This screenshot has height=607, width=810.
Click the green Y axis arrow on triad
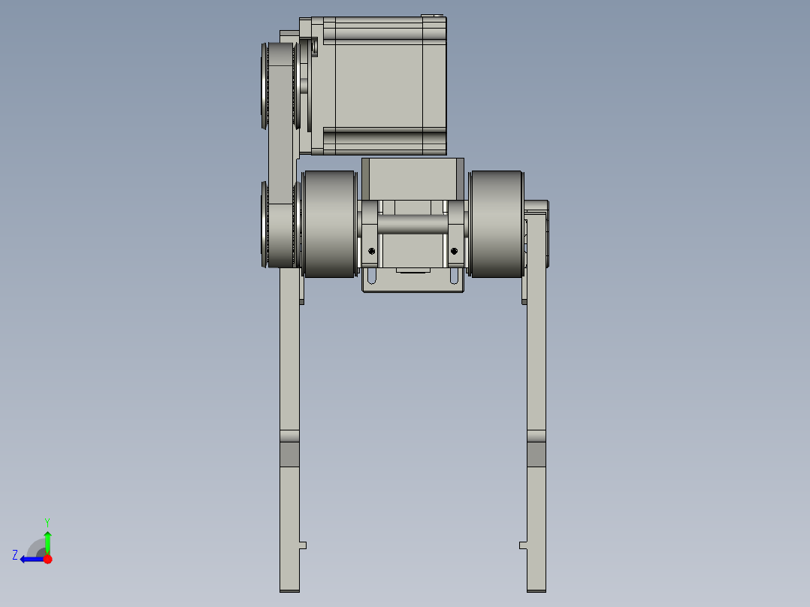(x=47, y=542)
